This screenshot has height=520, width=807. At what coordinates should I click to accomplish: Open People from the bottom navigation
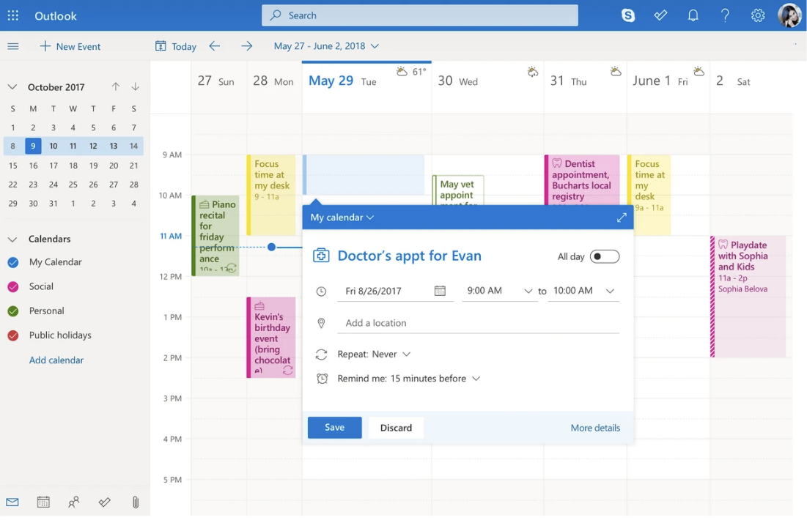tap(73, 502)
